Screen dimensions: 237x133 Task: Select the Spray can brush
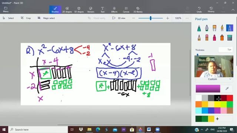[222, 38]
